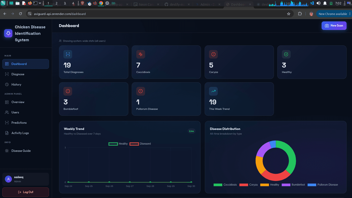Toggle Healthy series in chart legend

click(118, 144)
